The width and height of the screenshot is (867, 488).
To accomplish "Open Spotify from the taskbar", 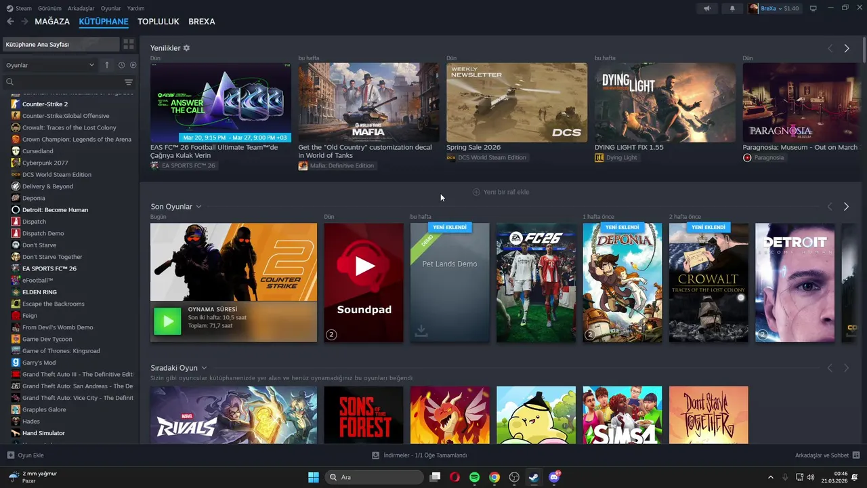I will pyautogui.click(x=474, y=477).
